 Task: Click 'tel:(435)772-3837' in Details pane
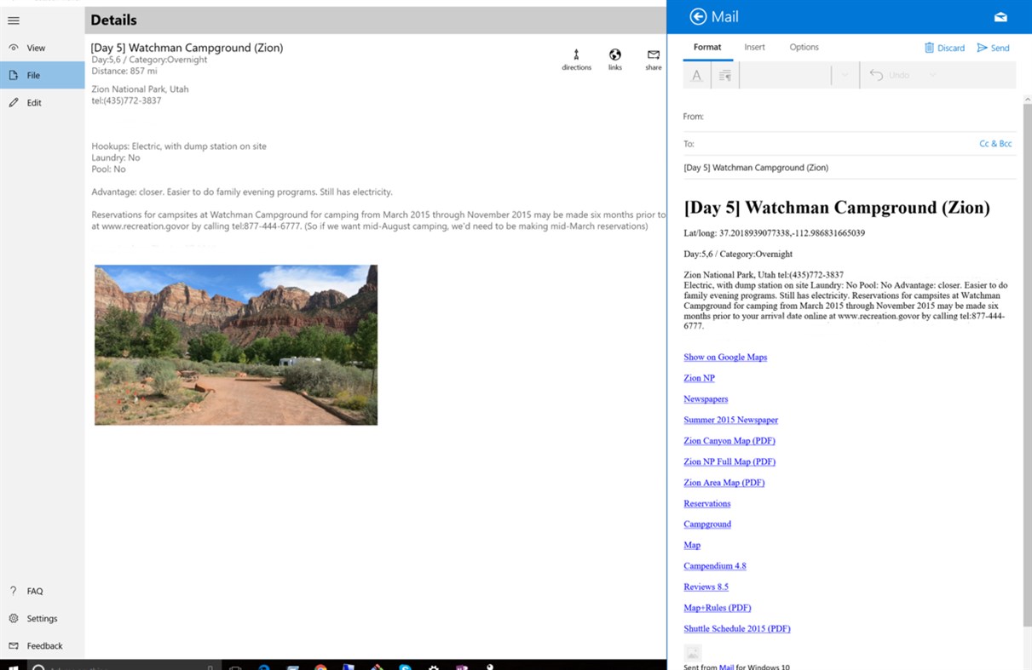pyautogui.click(x=126, y=100)
